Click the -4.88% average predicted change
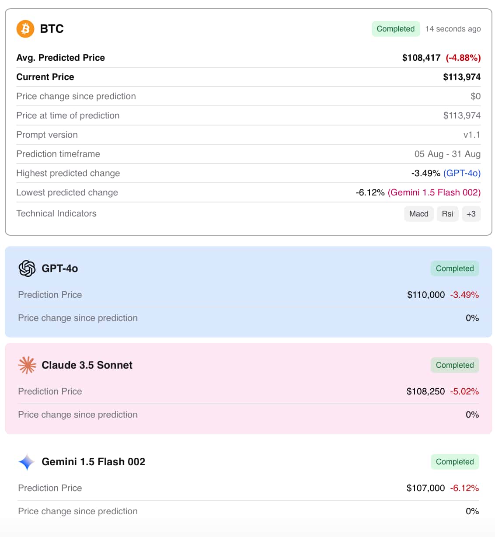The height and width of the screenshot is (537, 495). pos(463,58)
